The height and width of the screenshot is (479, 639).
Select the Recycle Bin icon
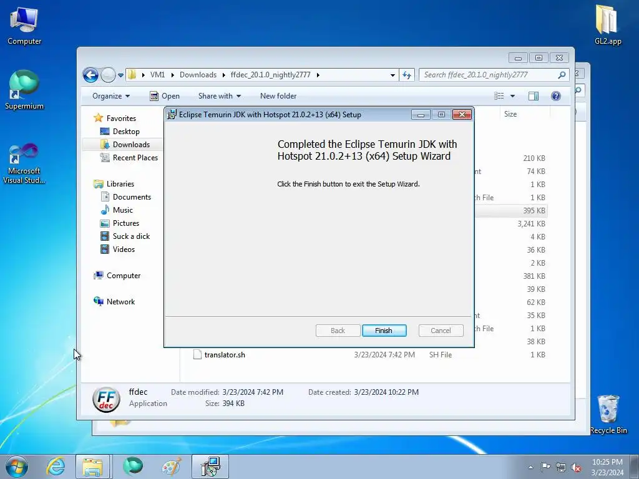[608, 414]
